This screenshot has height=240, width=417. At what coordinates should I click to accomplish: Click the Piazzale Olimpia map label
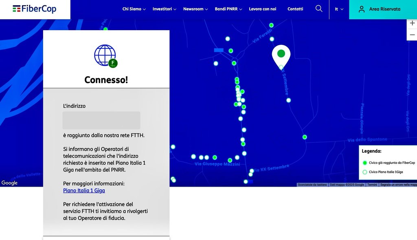click(x=362, y=119)
